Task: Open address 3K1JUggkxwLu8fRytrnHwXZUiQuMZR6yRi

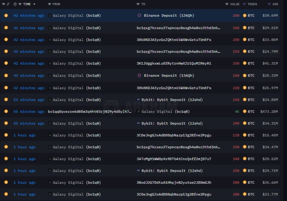Action: tap(174, 63)
